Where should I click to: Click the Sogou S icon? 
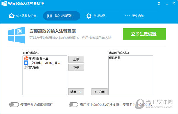point(26,58)
